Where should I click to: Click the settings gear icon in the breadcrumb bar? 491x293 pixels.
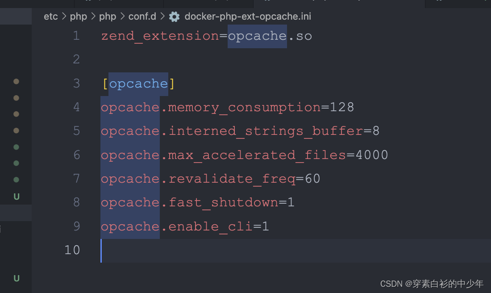click(174, 17)
